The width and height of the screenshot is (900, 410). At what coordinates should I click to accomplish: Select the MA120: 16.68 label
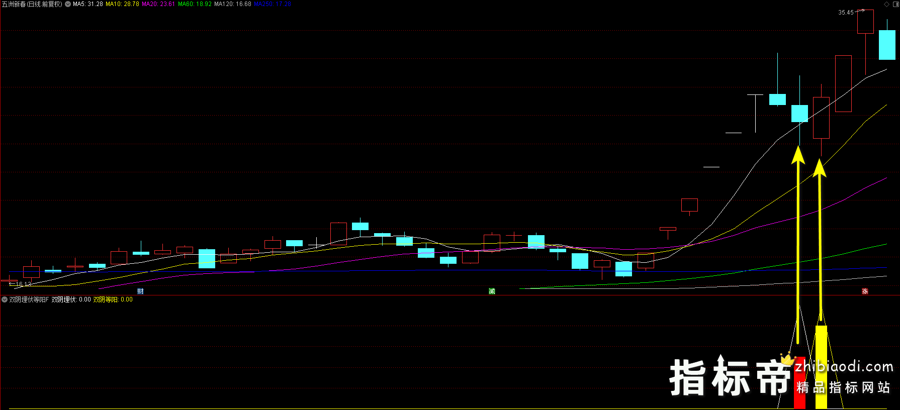(x=232, y=4)
